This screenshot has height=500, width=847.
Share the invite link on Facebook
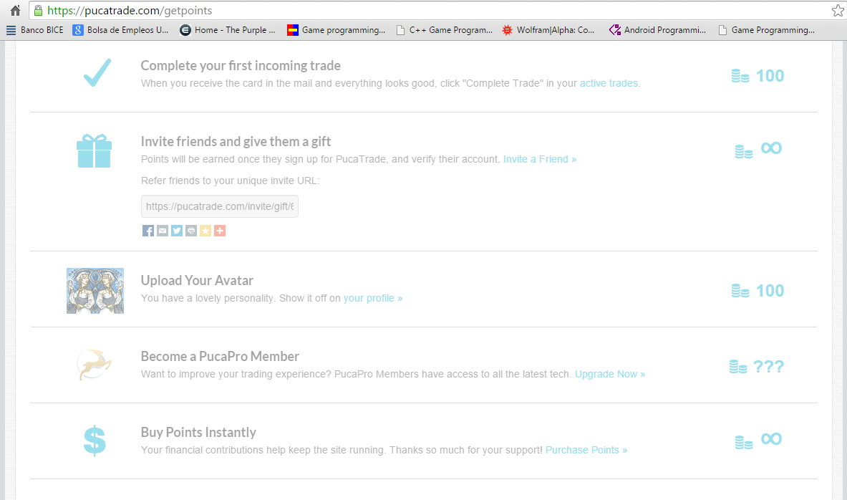pyautogui.click(x=148, y=231)
